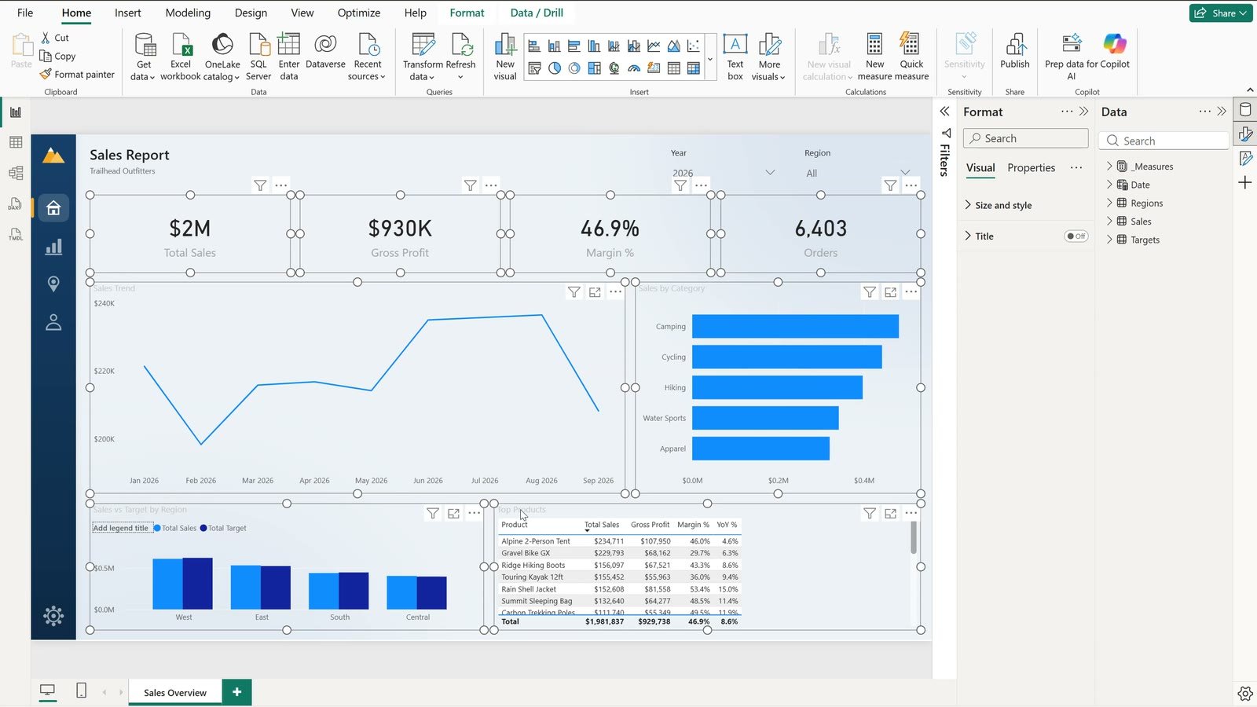
Task: Open the Region slicer dropdown
Action: pos(905,173)
